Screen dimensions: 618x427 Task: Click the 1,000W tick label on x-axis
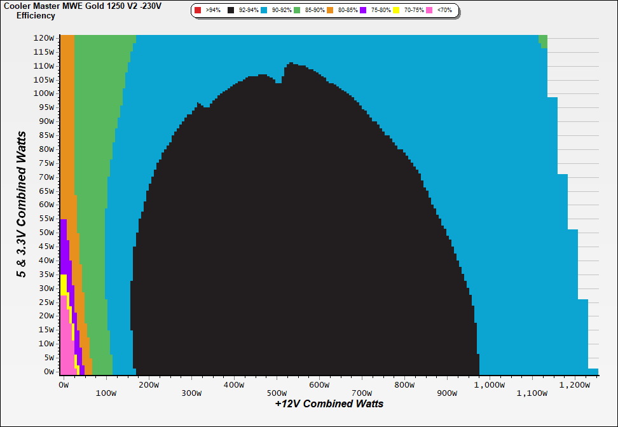(491, 385)
